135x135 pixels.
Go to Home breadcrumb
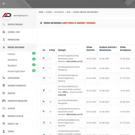(41, 12)
